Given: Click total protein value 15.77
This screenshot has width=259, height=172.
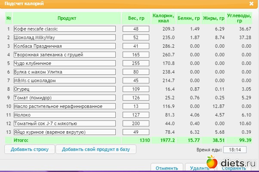Looking at the screenshot, I should click(x=194, y=140).
